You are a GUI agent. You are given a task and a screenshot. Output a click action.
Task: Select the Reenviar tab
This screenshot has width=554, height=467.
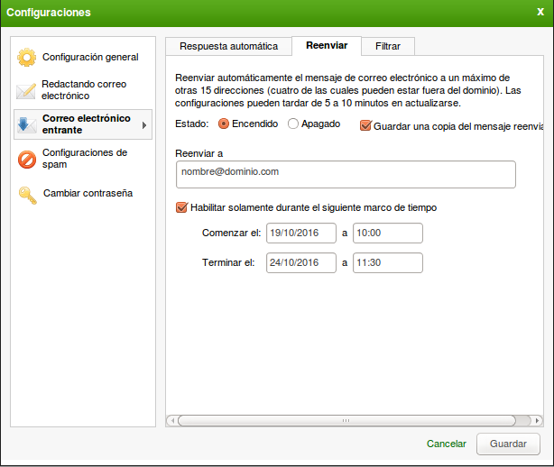pos(327,46)
